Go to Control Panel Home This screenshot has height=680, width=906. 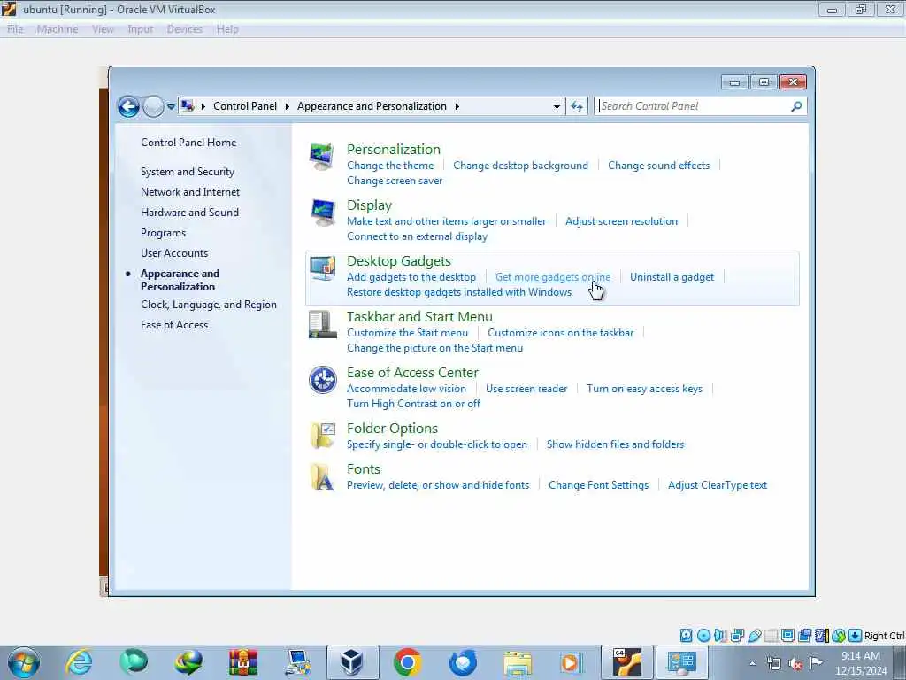click(188, 143)
